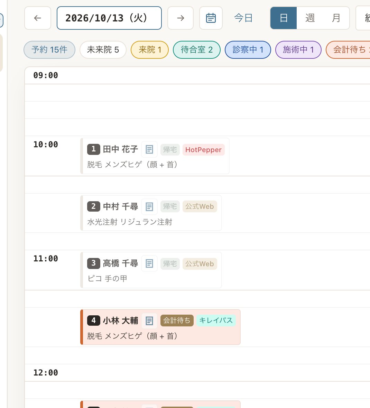370x408 pixels.
Task: Click 帰宅 status on 中村 千尋
Action: pyautogui.click(x=170, y=207)
